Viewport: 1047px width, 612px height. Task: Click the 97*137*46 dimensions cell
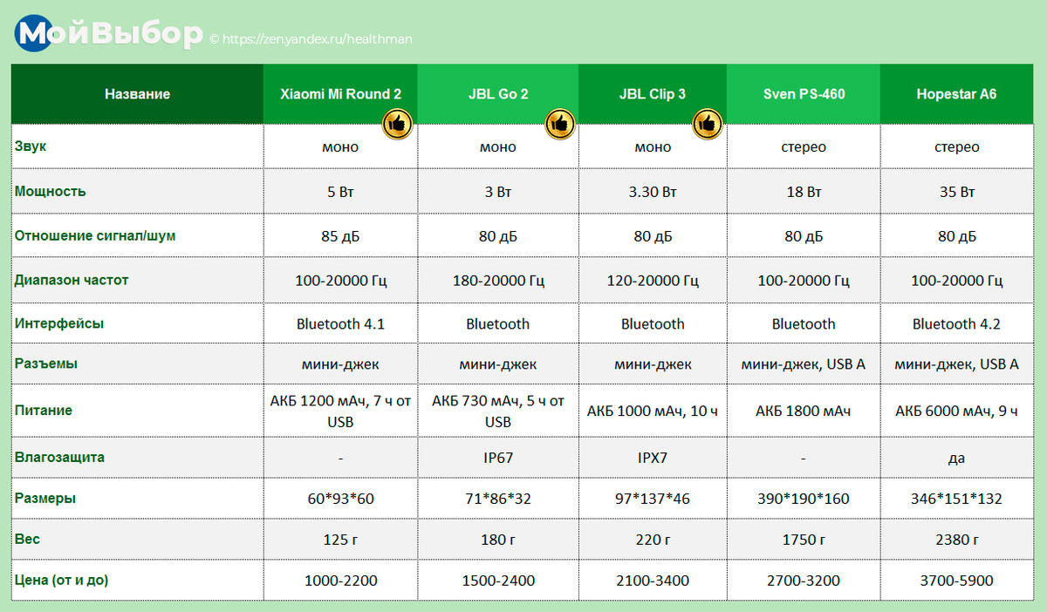[x=653, y=500]
